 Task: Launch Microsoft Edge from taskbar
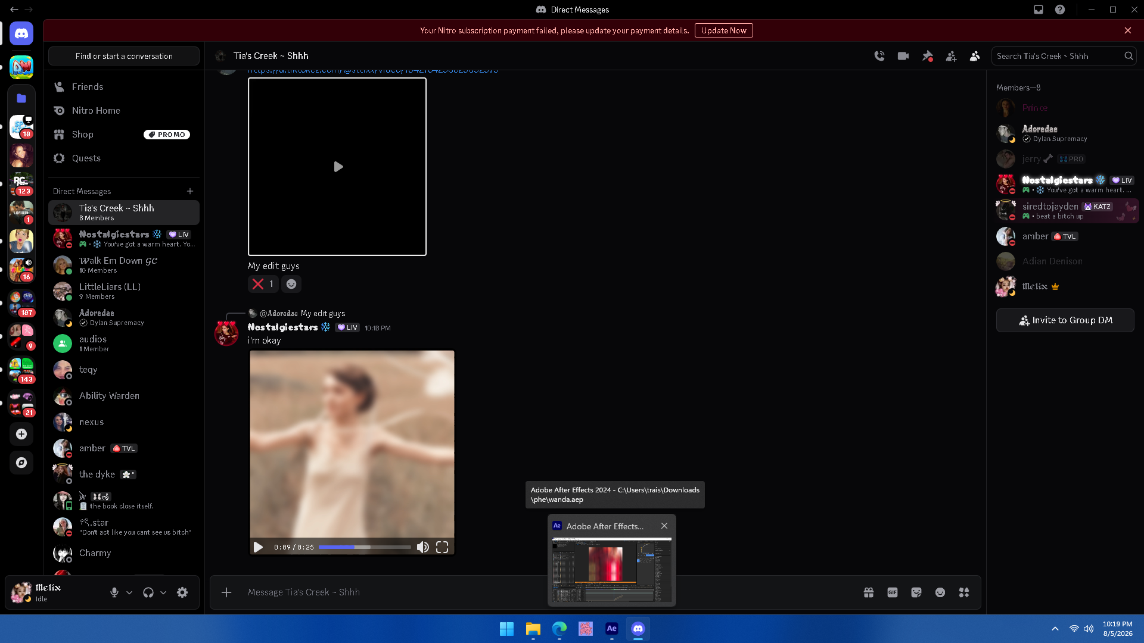(559, 629)
